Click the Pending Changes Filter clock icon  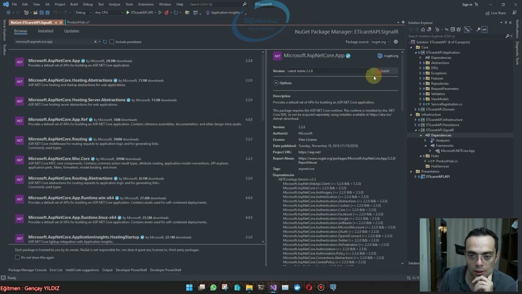[437, 29]
